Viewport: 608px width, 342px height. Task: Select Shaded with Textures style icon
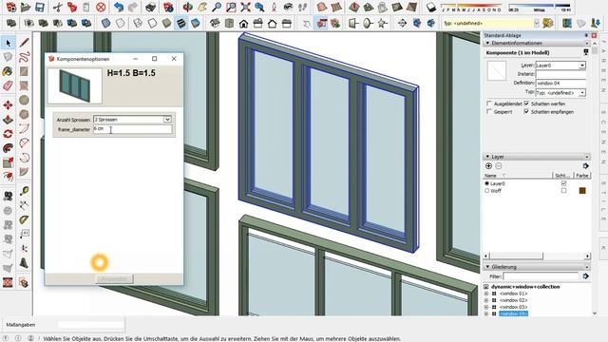click(181, 24)
